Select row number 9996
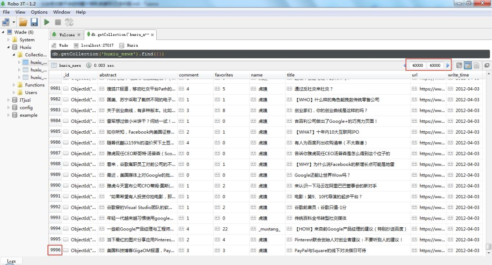The width and height of the screenshot is (492, 265). pyautogui.click(x=55, y=250)
